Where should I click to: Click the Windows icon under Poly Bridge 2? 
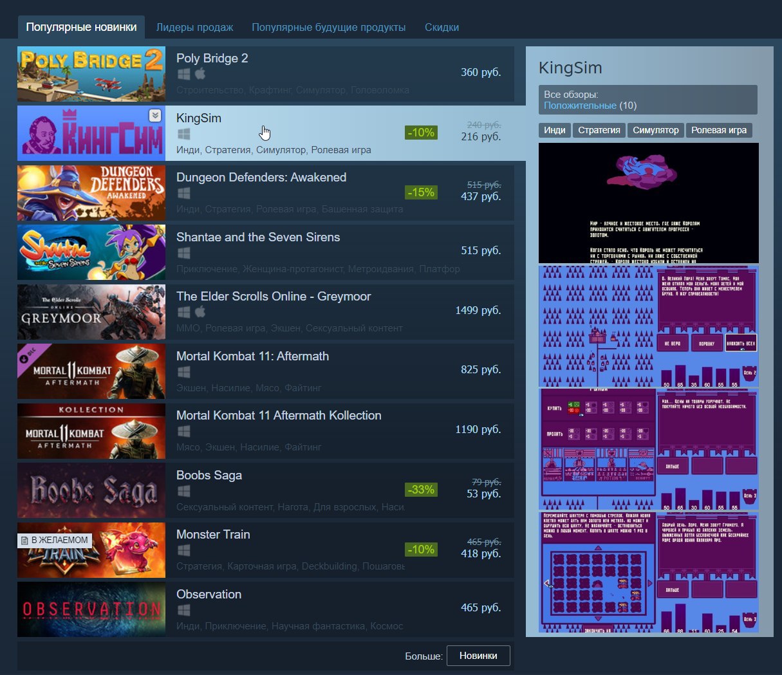184,74
